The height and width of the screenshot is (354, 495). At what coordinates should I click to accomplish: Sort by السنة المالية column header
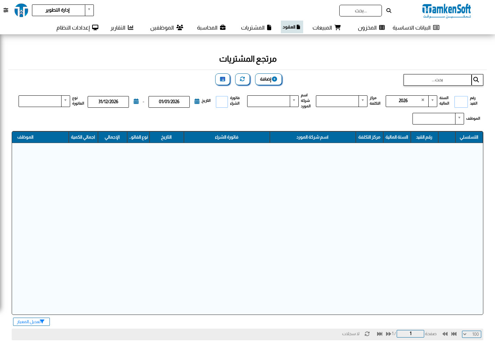tap(397, 137)
